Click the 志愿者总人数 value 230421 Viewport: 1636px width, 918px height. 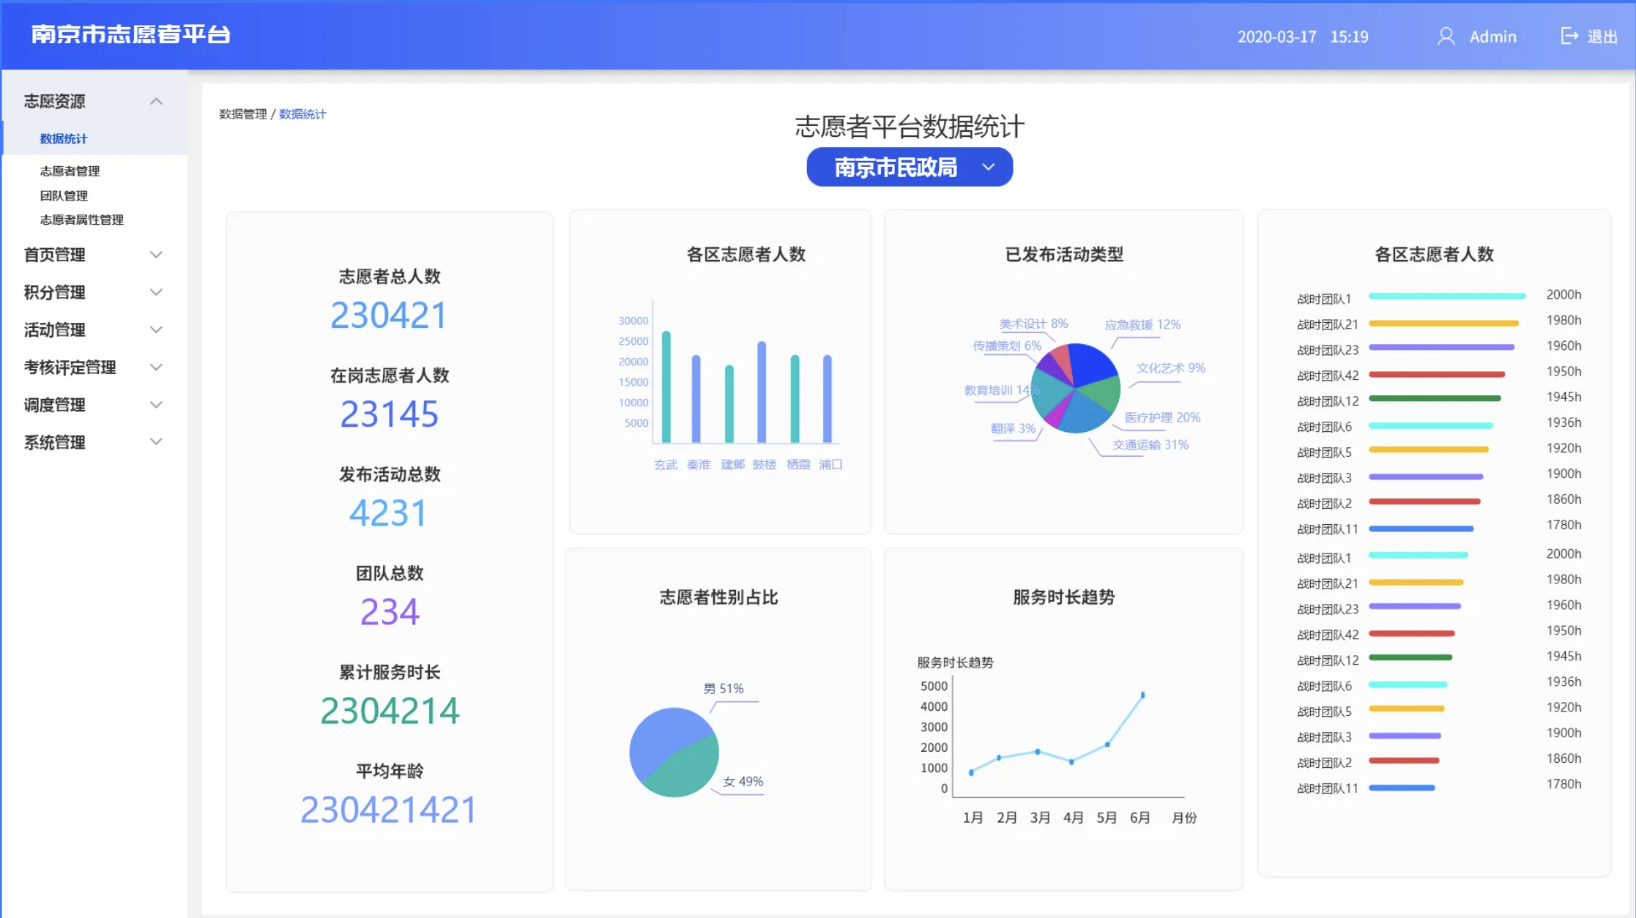389,316
